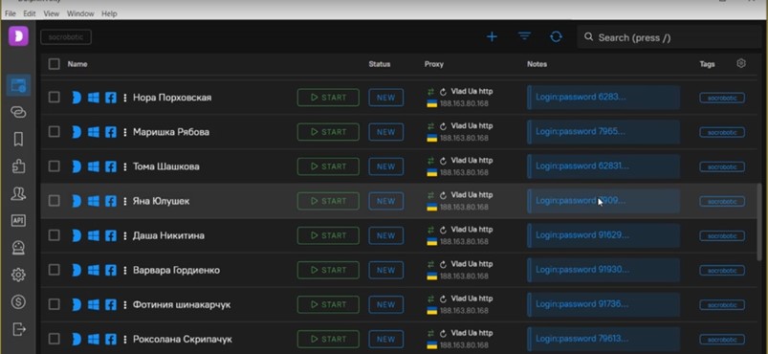Click Facebook icon for Варвара Гордиенко
The height and width of the screenshot is (354, 768).
(111, 270)
